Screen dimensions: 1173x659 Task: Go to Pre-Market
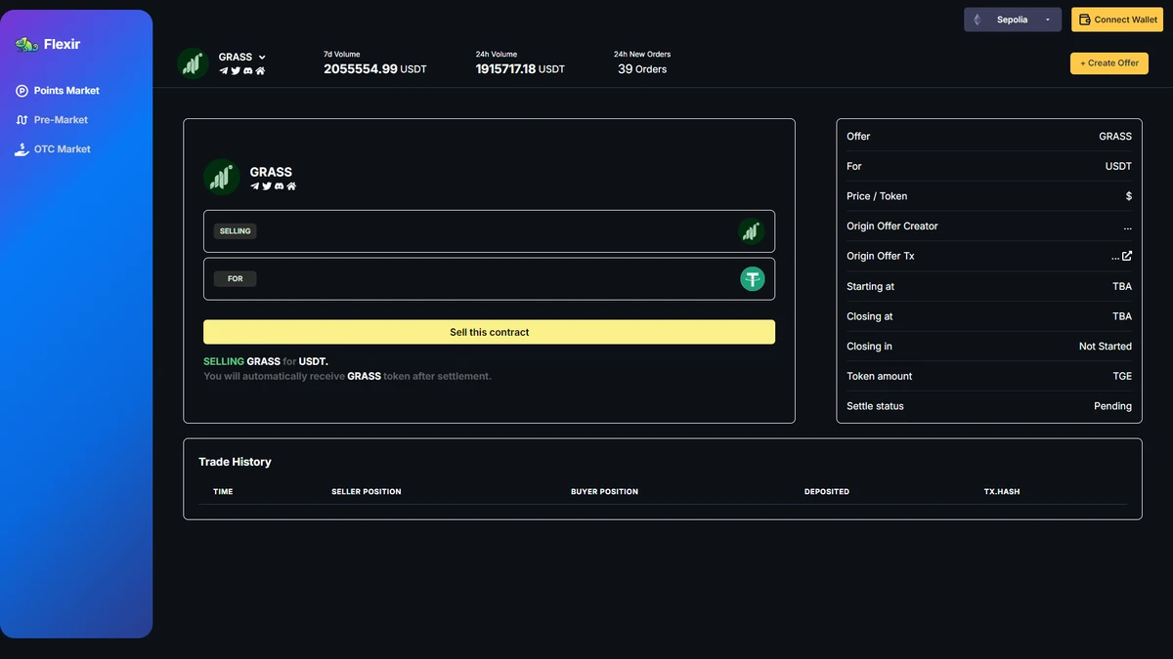[61, 120]
